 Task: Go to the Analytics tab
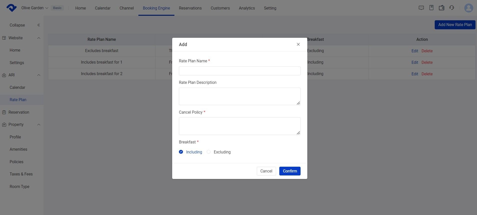point(247,8)
